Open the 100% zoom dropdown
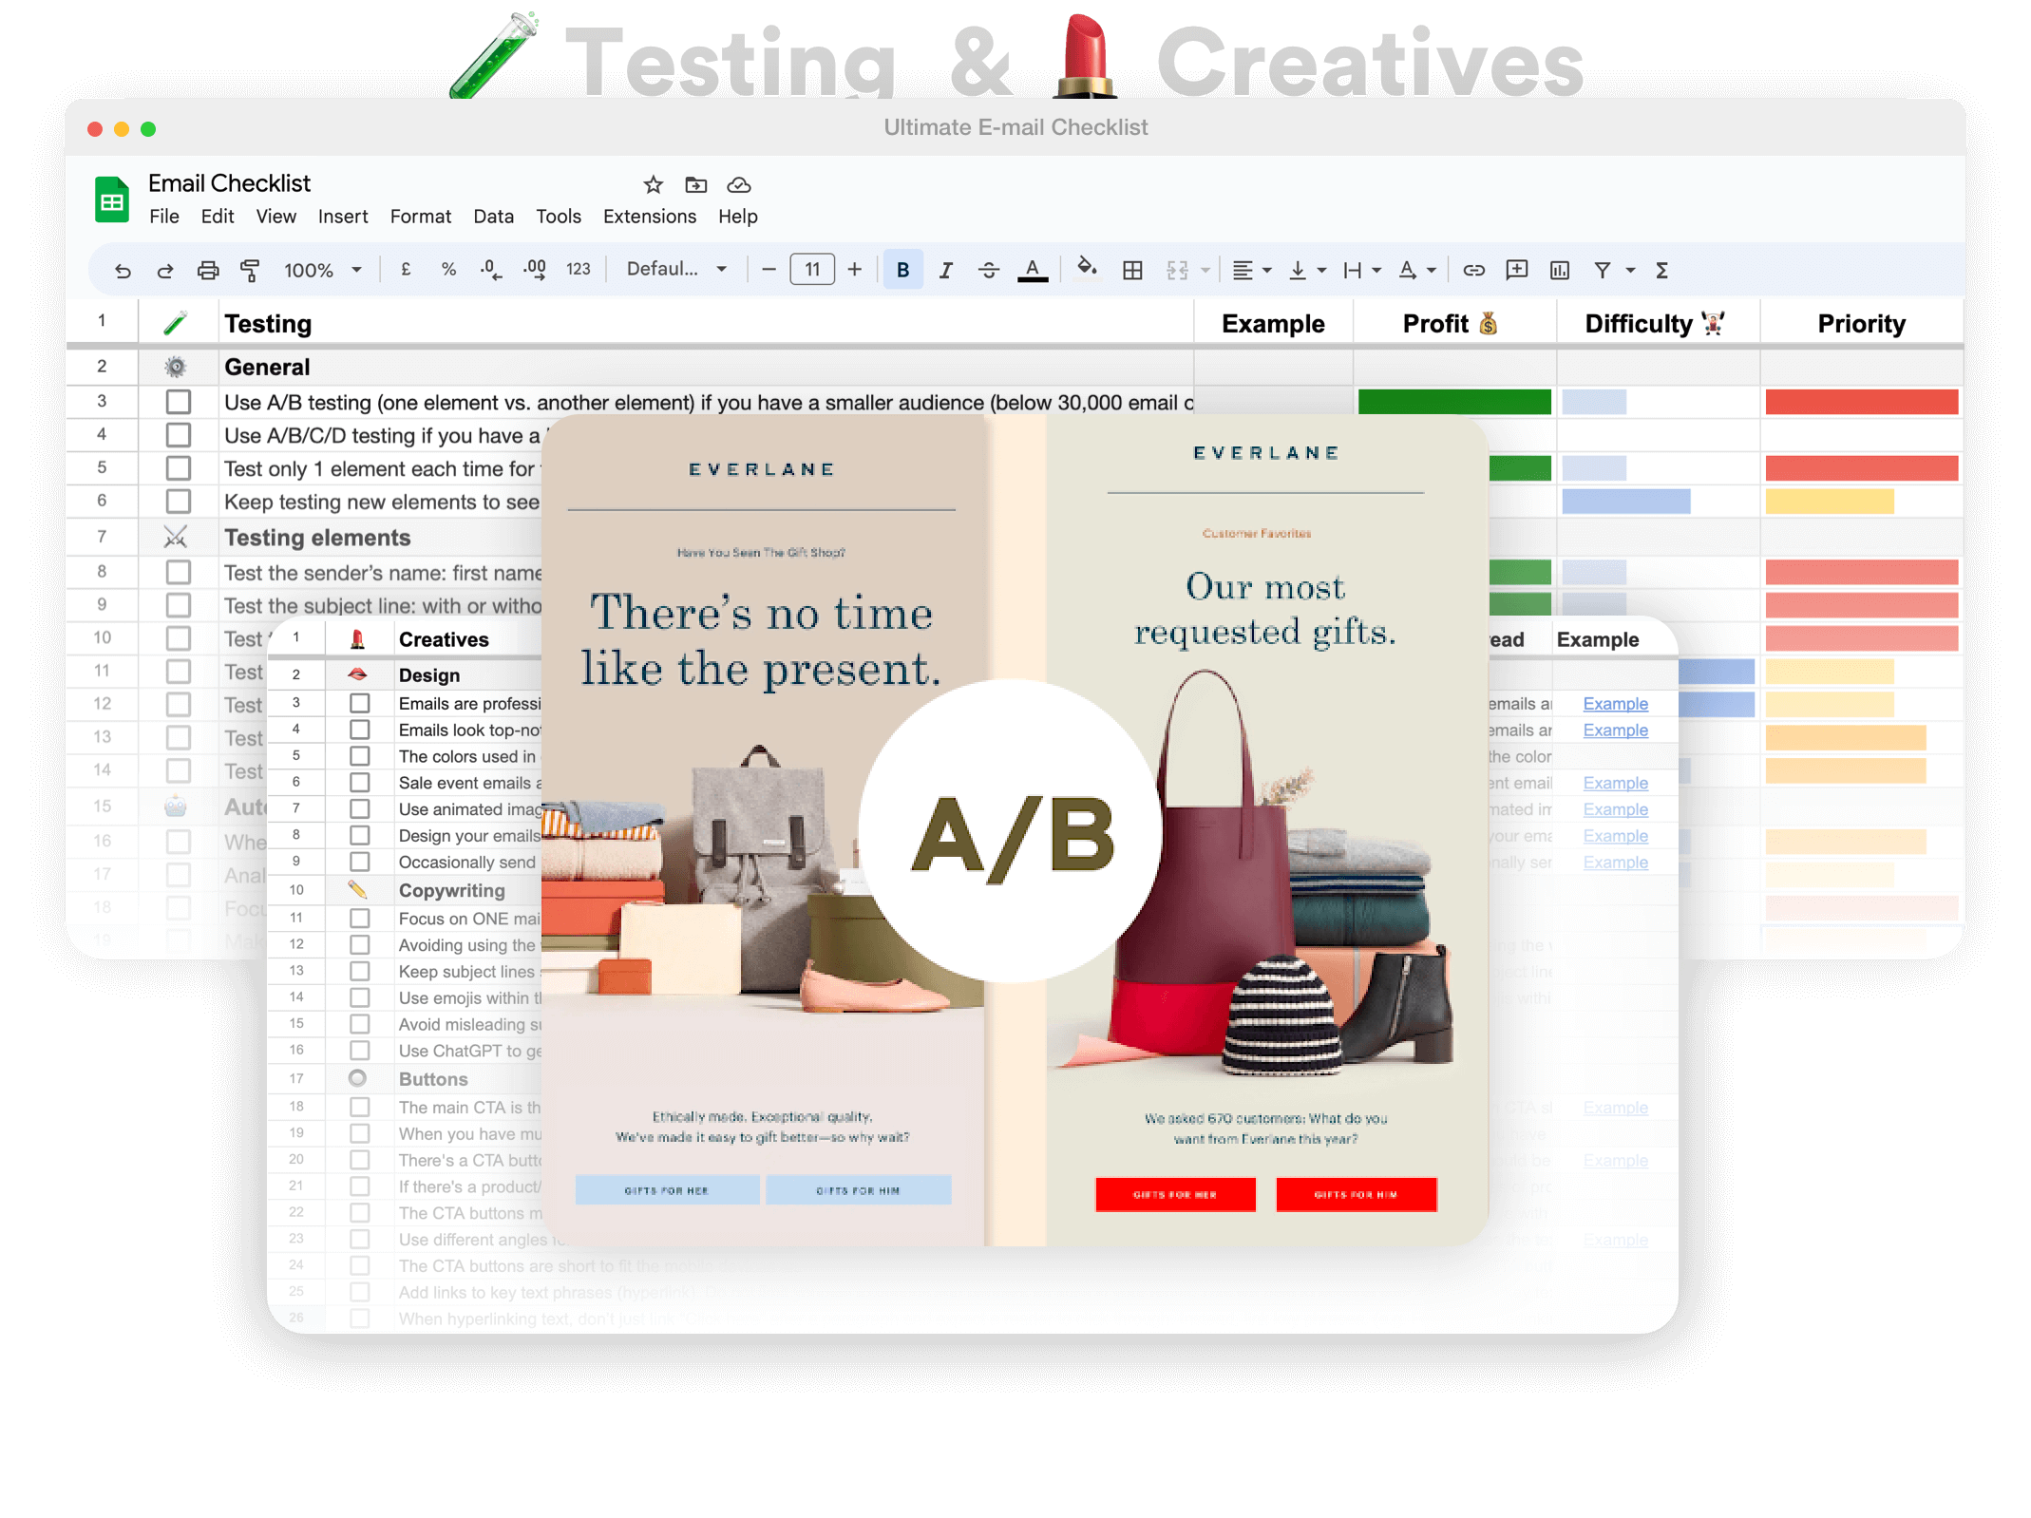 323,271
